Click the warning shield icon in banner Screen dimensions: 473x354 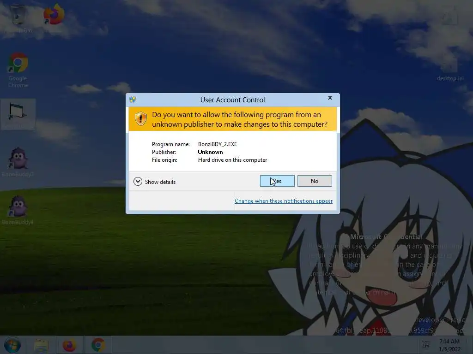(140, 119)
